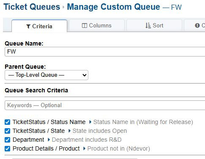Disable the Department criterion checkbox
The image size is (205, 159).
7,140
